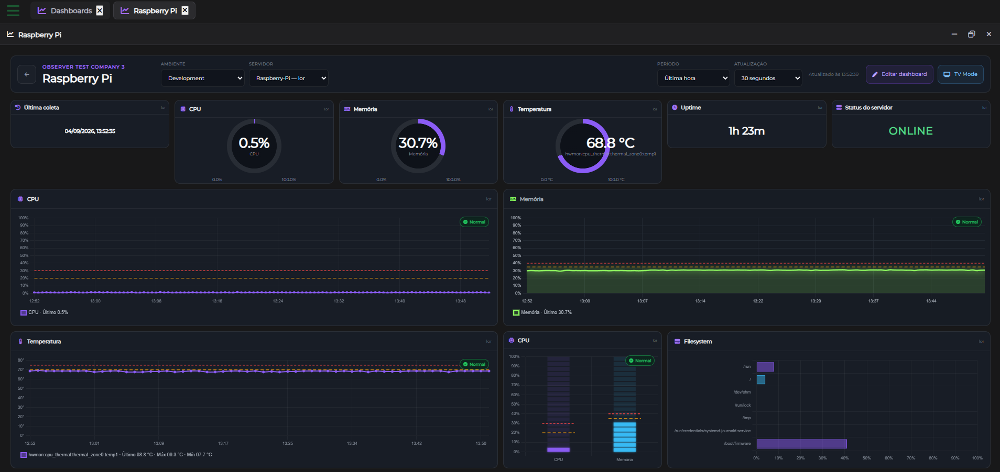Click the 1h 23m uptime value
Viewport: 1000px width, 472px height.
pyautogui.click(x=746, y=131)
